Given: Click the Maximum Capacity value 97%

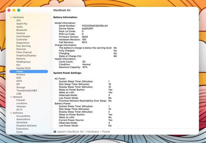Looking at the screenshot, I should pos(85,67).
